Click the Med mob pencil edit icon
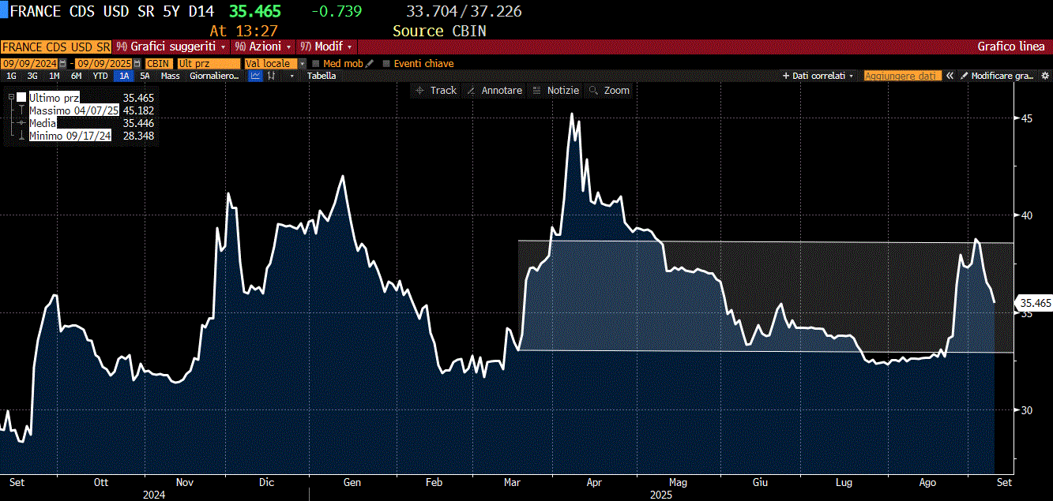 click(x=370, y=63)
